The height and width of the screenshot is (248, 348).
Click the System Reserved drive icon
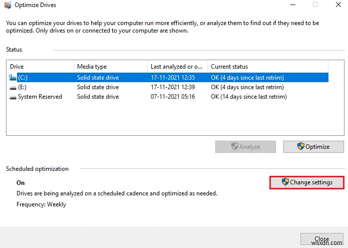13,97
